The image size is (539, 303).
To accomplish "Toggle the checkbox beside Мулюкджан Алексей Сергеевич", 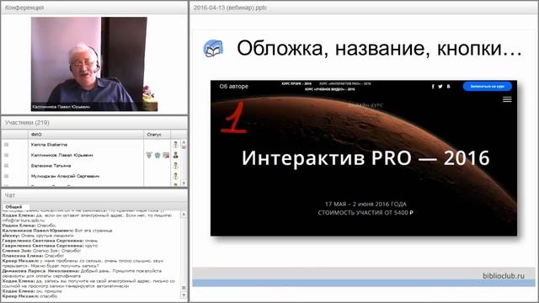I will tap(6, 176).
